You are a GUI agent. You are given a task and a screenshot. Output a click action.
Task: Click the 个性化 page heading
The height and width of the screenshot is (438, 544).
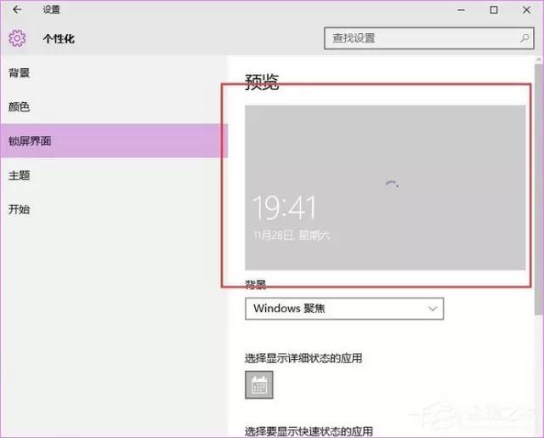[x=59, y=38]
